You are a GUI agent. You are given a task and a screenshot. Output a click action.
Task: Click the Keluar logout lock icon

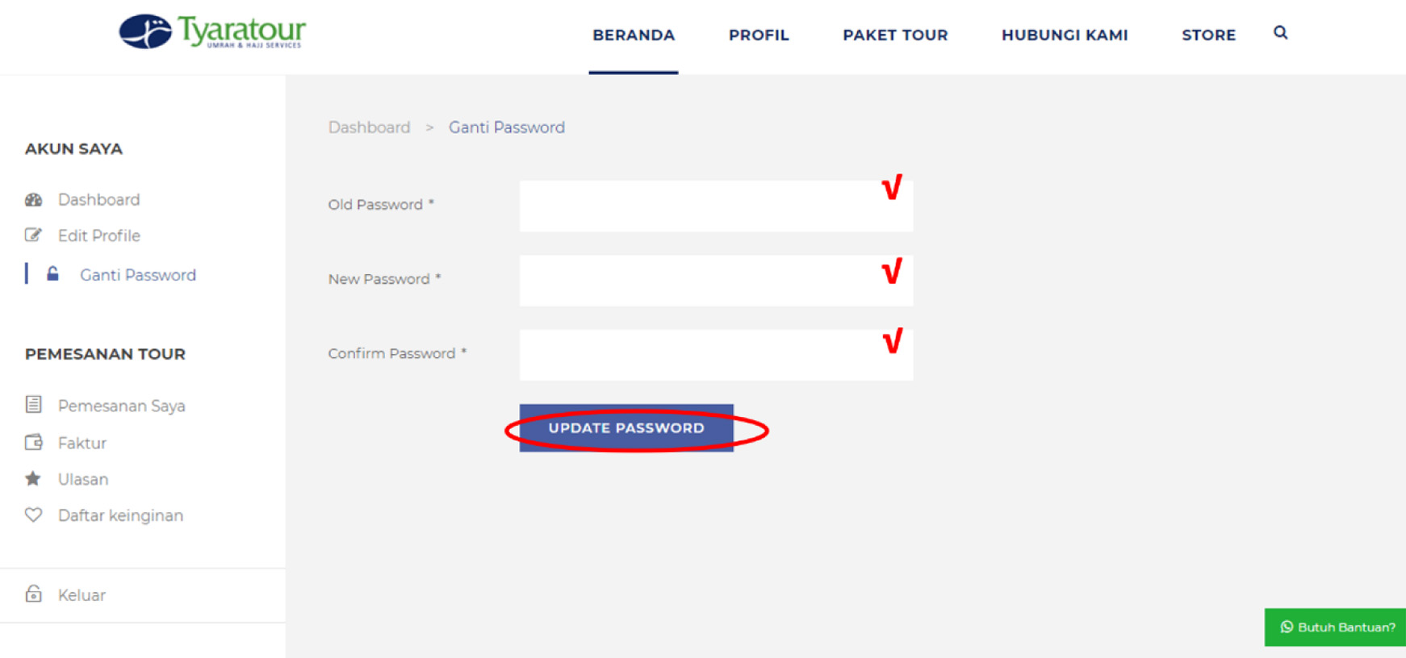click(33, 594)
